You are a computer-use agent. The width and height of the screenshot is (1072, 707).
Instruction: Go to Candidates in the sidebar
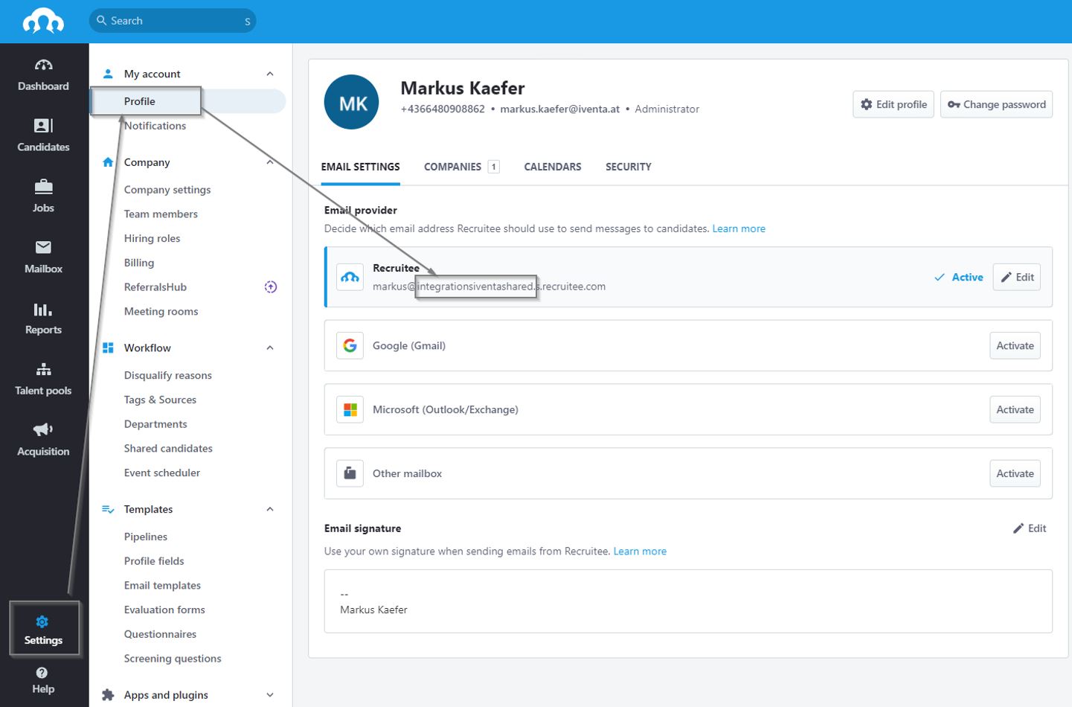43,135
